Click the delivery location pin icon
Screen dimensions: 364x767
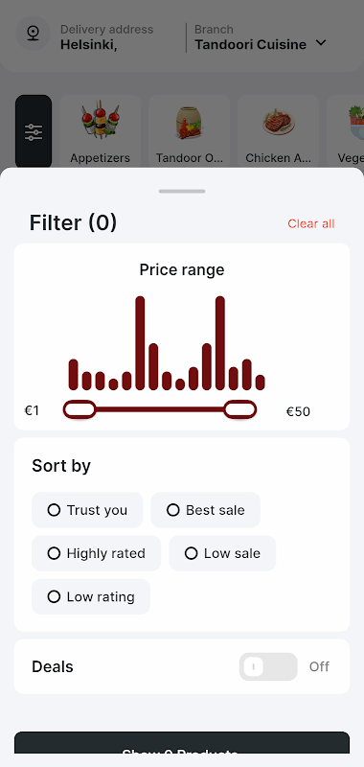[x=33, y=34]
